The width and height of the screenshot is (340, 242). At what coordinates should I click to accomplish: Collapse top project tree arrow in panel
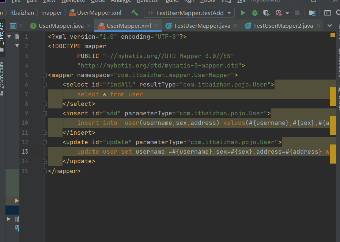pos(9,37)
